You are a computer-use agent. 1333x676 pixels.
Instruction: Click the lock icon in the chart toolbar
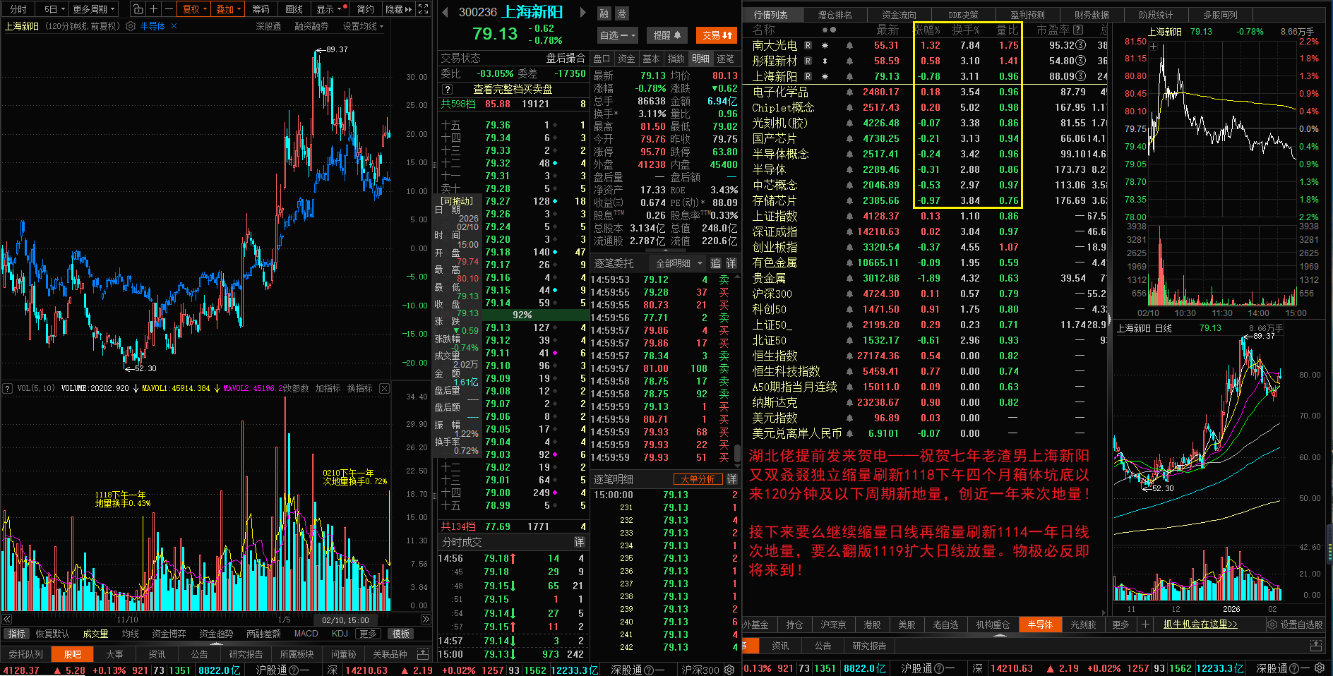point(138,9)
